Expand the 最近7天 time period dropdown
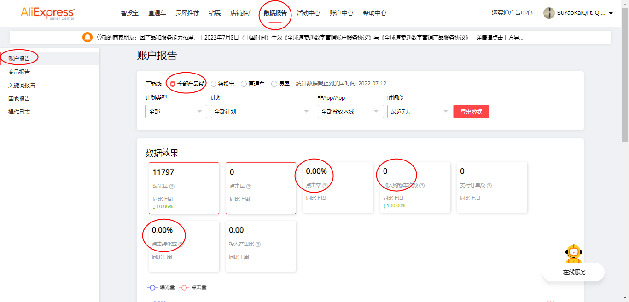 pyautogui.click(x=420, y=111)
